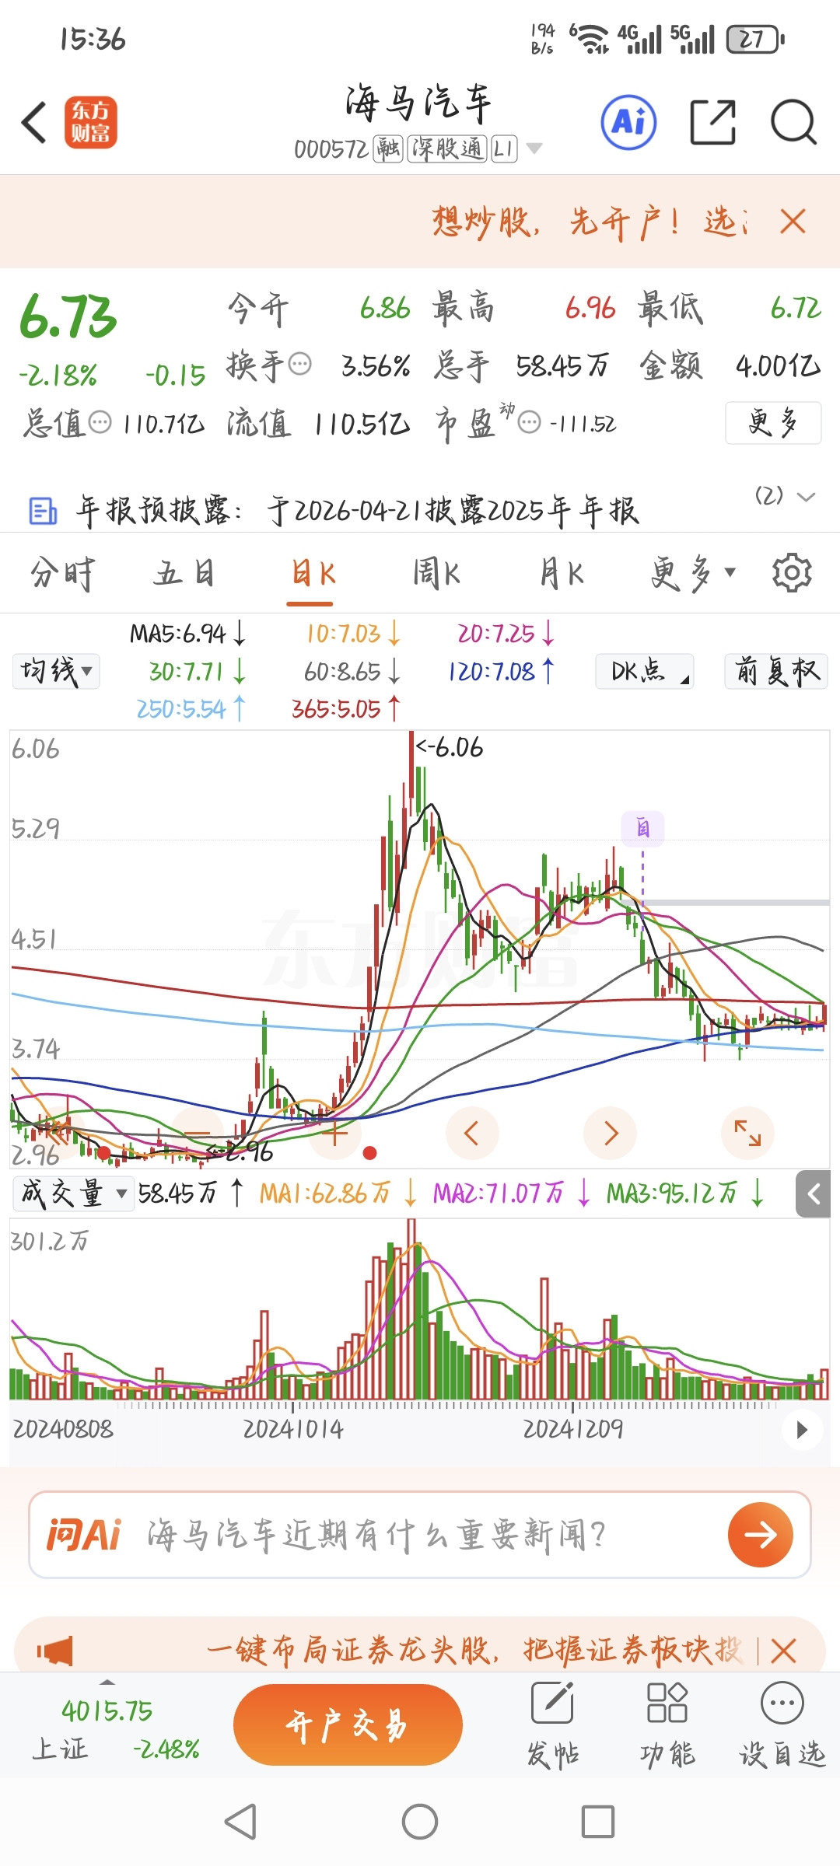840x1866 pixels.
Task: Tap the purple 自 marker on chart
Action: pos(642,828)
